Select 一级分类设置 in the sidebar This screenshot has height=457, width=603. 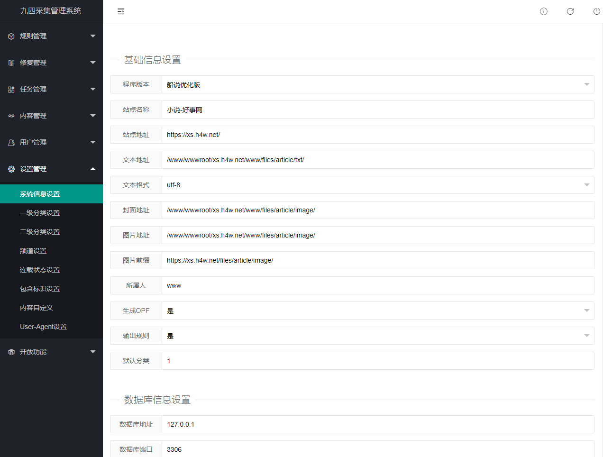pos(40,213)
